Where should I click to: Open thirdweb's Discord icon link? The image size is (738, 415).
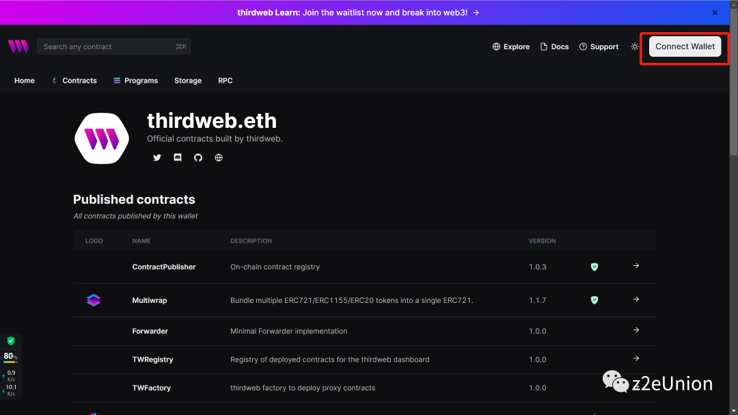[x=178, y=157]
